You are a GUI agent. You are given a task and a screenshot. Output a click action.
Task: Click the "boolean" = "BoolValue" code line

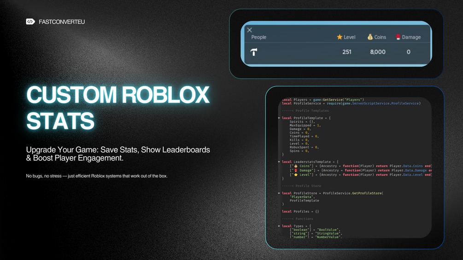pyautogui.click(x=315, y=230)
